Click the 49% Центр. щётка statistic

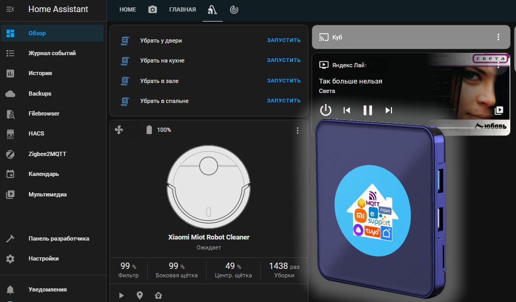233,270
